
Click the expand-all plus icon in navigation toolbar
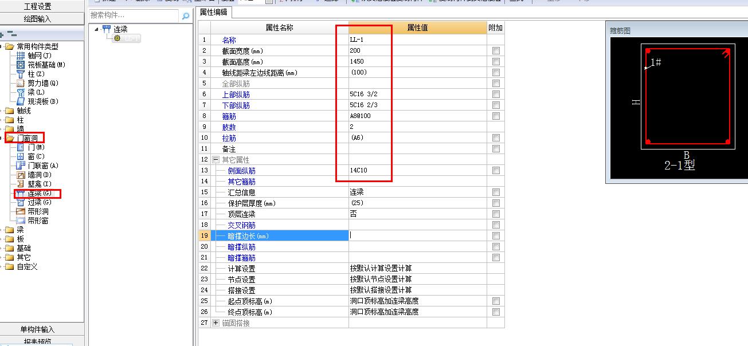tap(2, 35)
